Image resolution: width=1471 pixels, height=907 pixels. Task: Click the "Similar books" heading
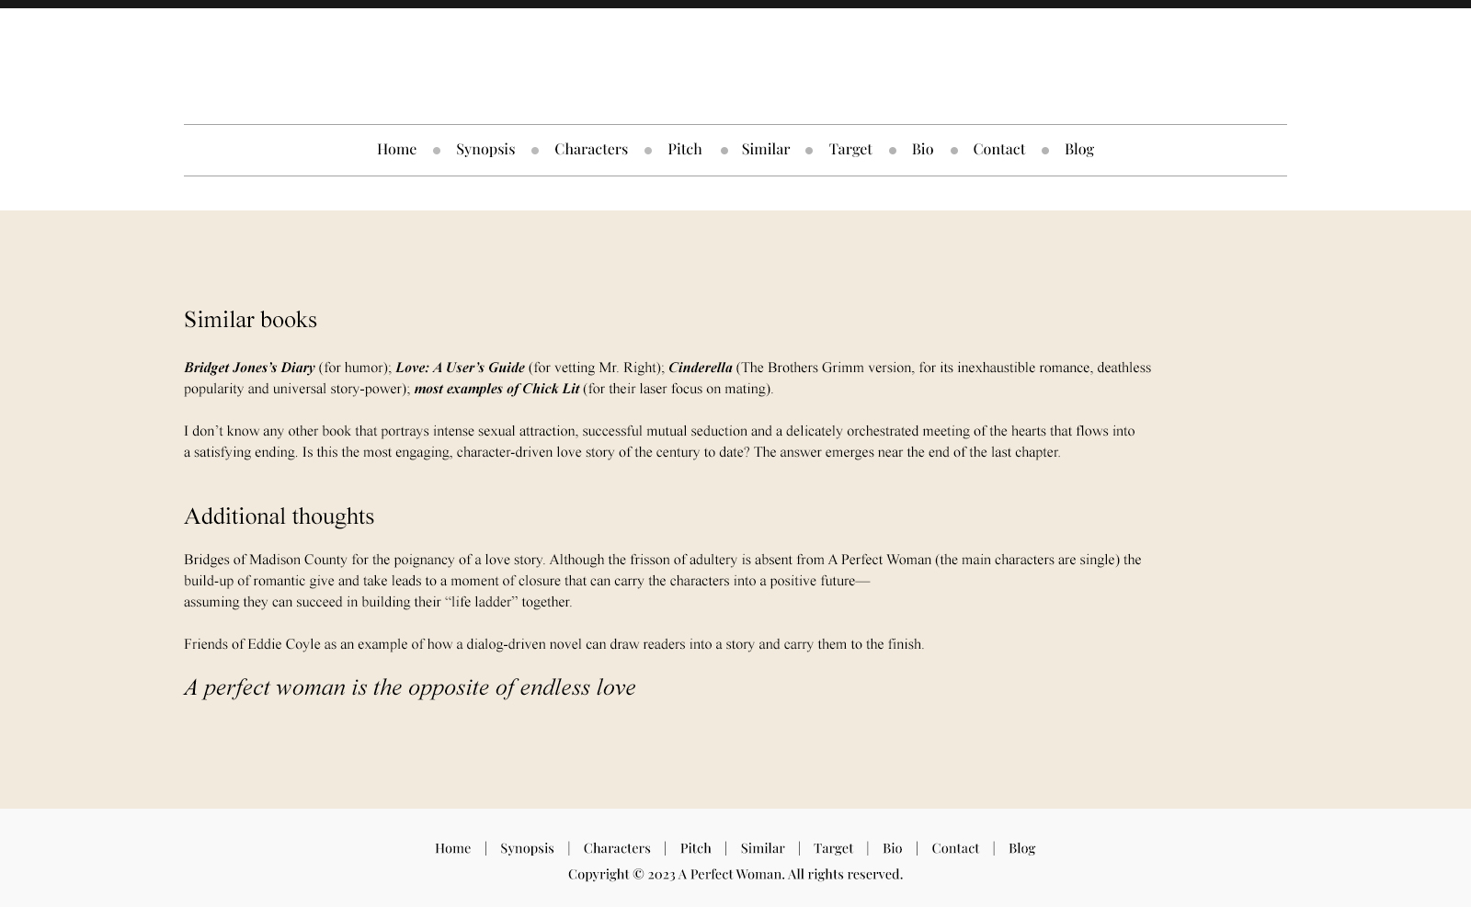tap(250, 320)
